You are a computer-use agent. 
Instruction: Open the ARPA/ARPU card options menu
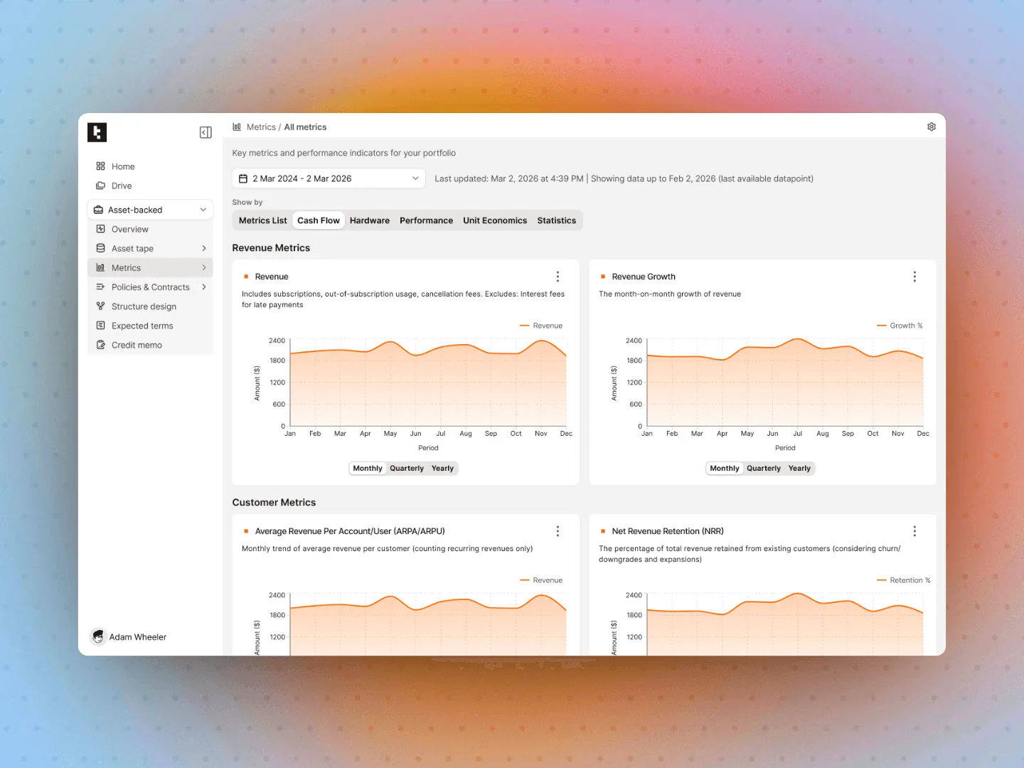[x=558, y=531]
